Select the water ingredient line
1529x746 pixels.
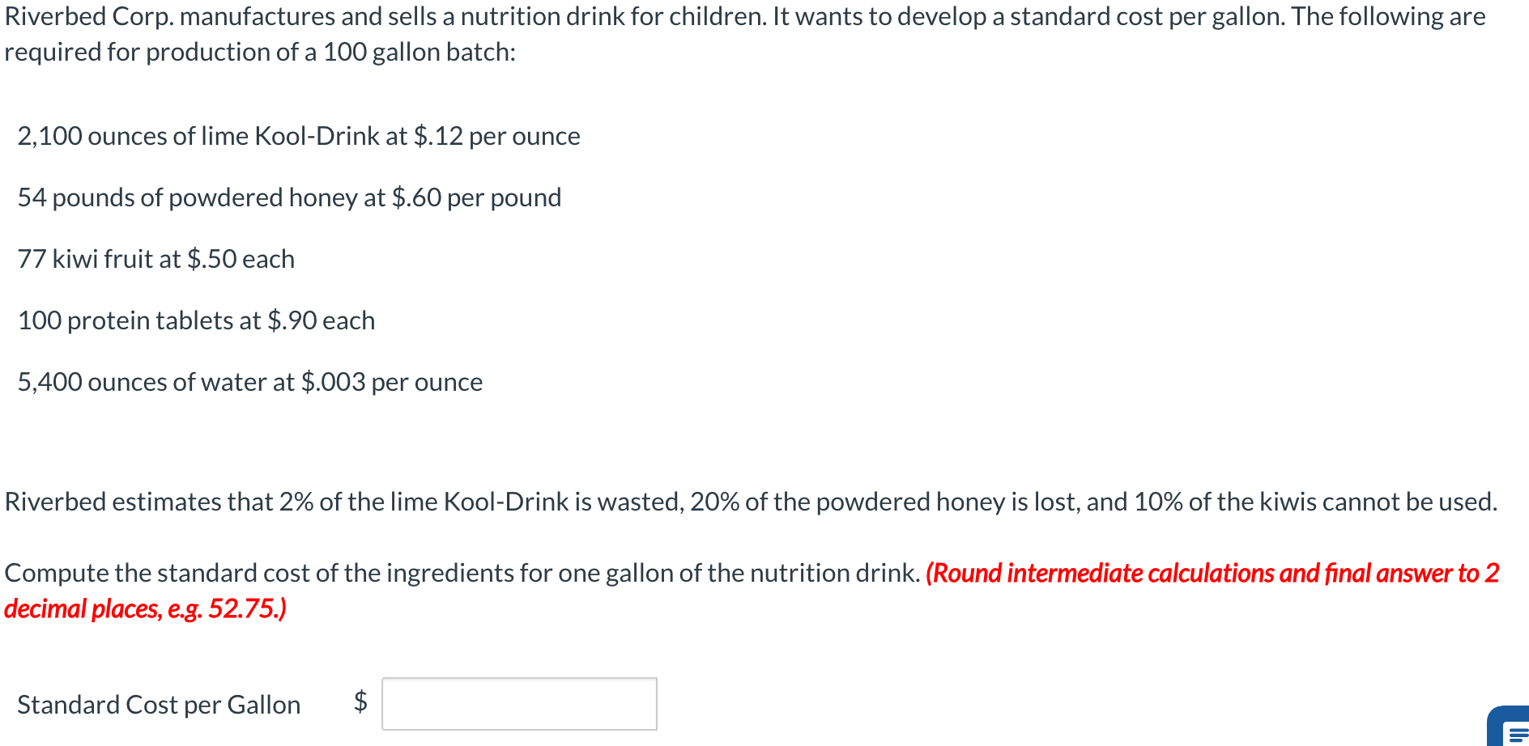coord(249,381)
